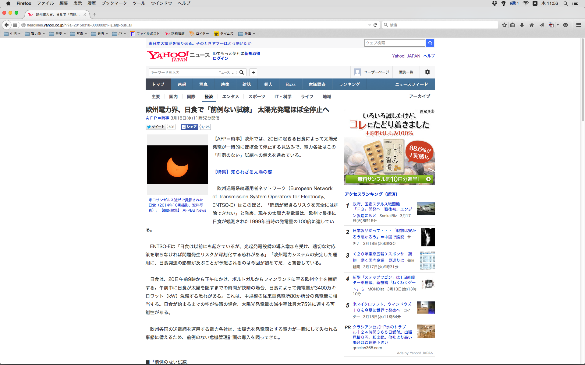Open the Firefox downloads arrow icon
The image size is (585, 365).
522,25
